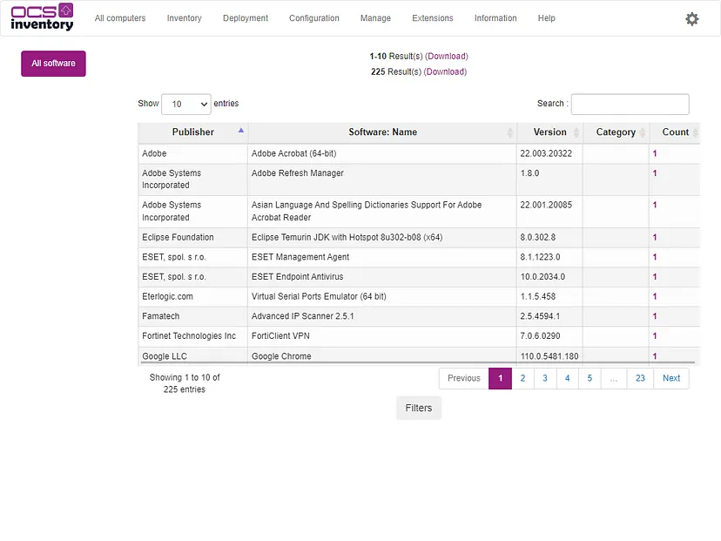Viewport: 721px width, 541px height.
Task: Select the Famatech publisher cell
Action: pyautogui.click(x=192, y=316)
